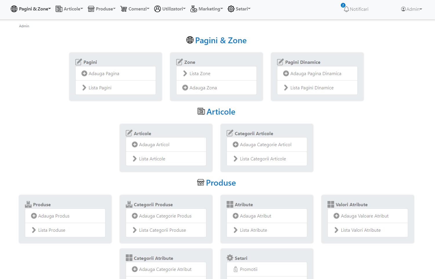Open Adauga Articol

click(166, 144)
